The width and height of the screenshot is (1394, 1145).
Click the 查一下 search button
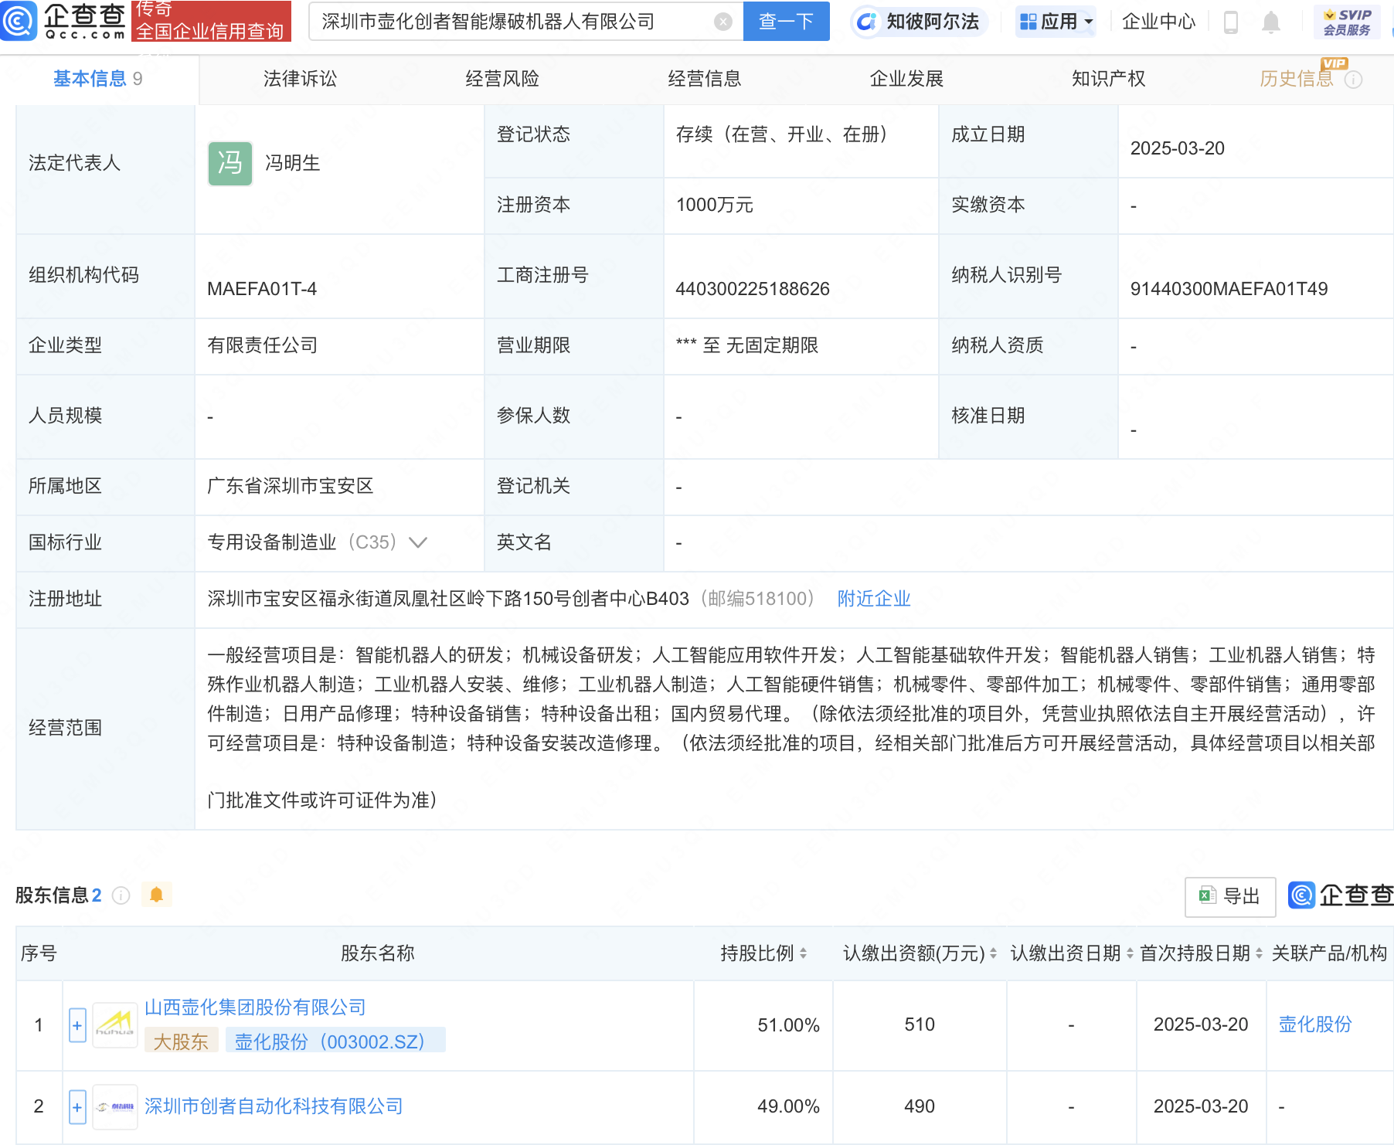(x=786, y=21)
